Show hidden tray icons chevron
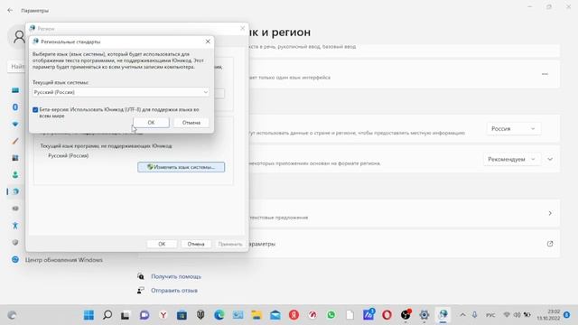Screen dimensions: 578x325 [462, 315]
